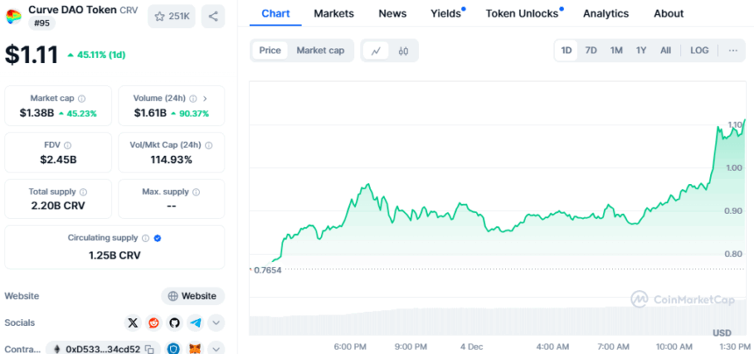Click the Circulating supply info icon
The height and width of the screenshot is (354, 754).
146,238
